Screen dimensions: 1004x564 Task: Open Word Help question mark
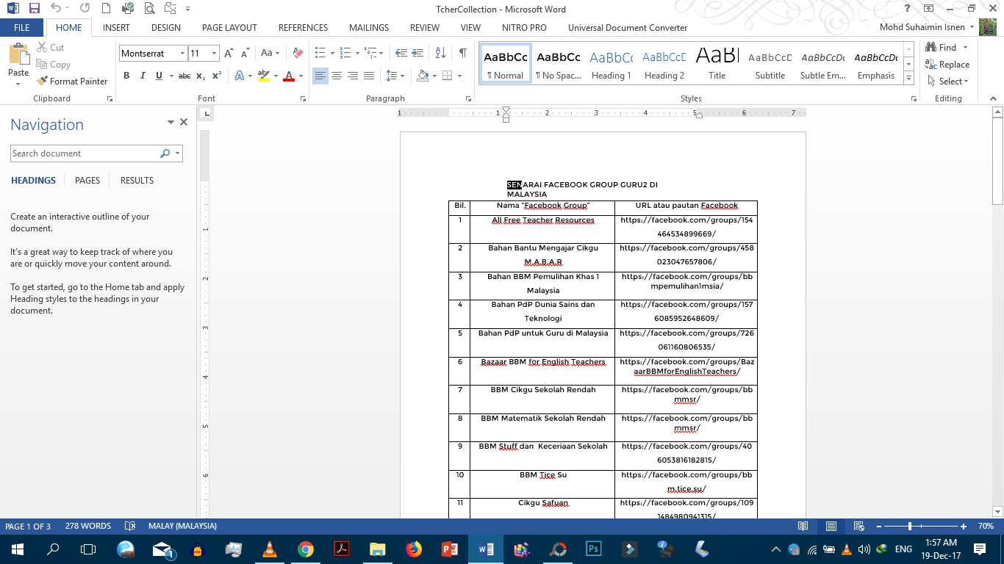coord(908,9)
